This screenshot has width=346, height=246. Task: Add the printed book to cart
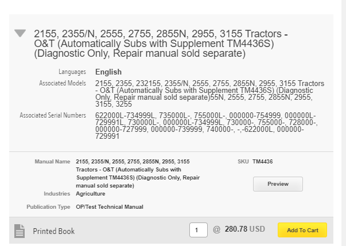(302, 230)
